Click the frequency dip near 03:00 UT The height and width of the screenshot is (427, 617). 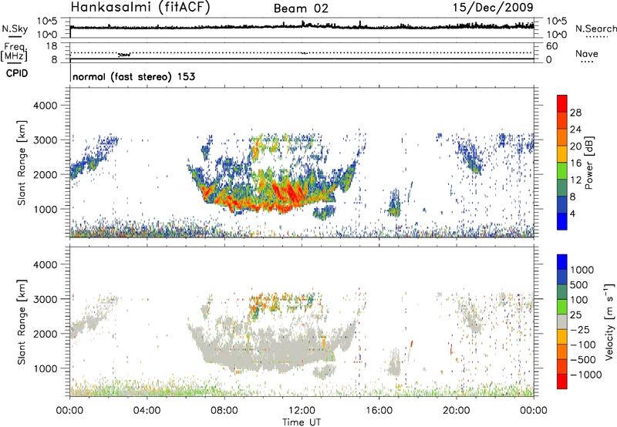point(124,55)
